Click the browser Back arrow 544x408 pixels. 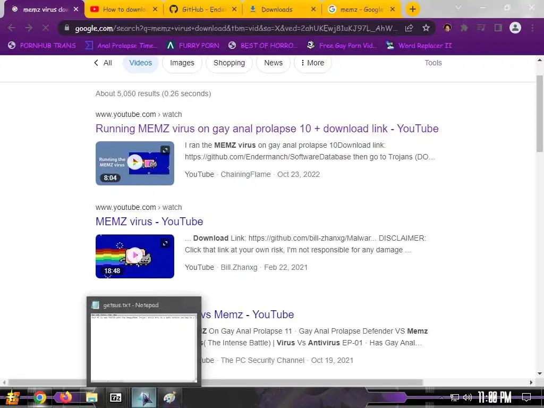point(12,28)
